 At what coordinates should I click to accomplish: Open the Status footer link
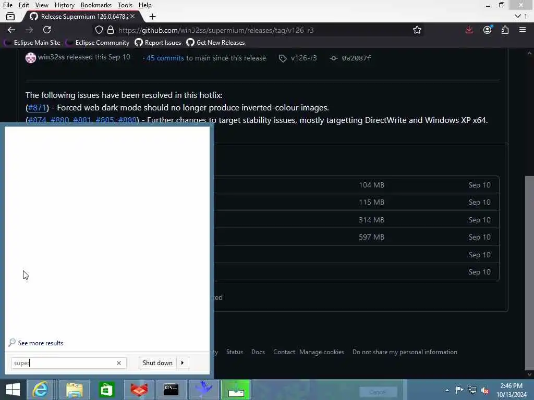tap(235, 352)
